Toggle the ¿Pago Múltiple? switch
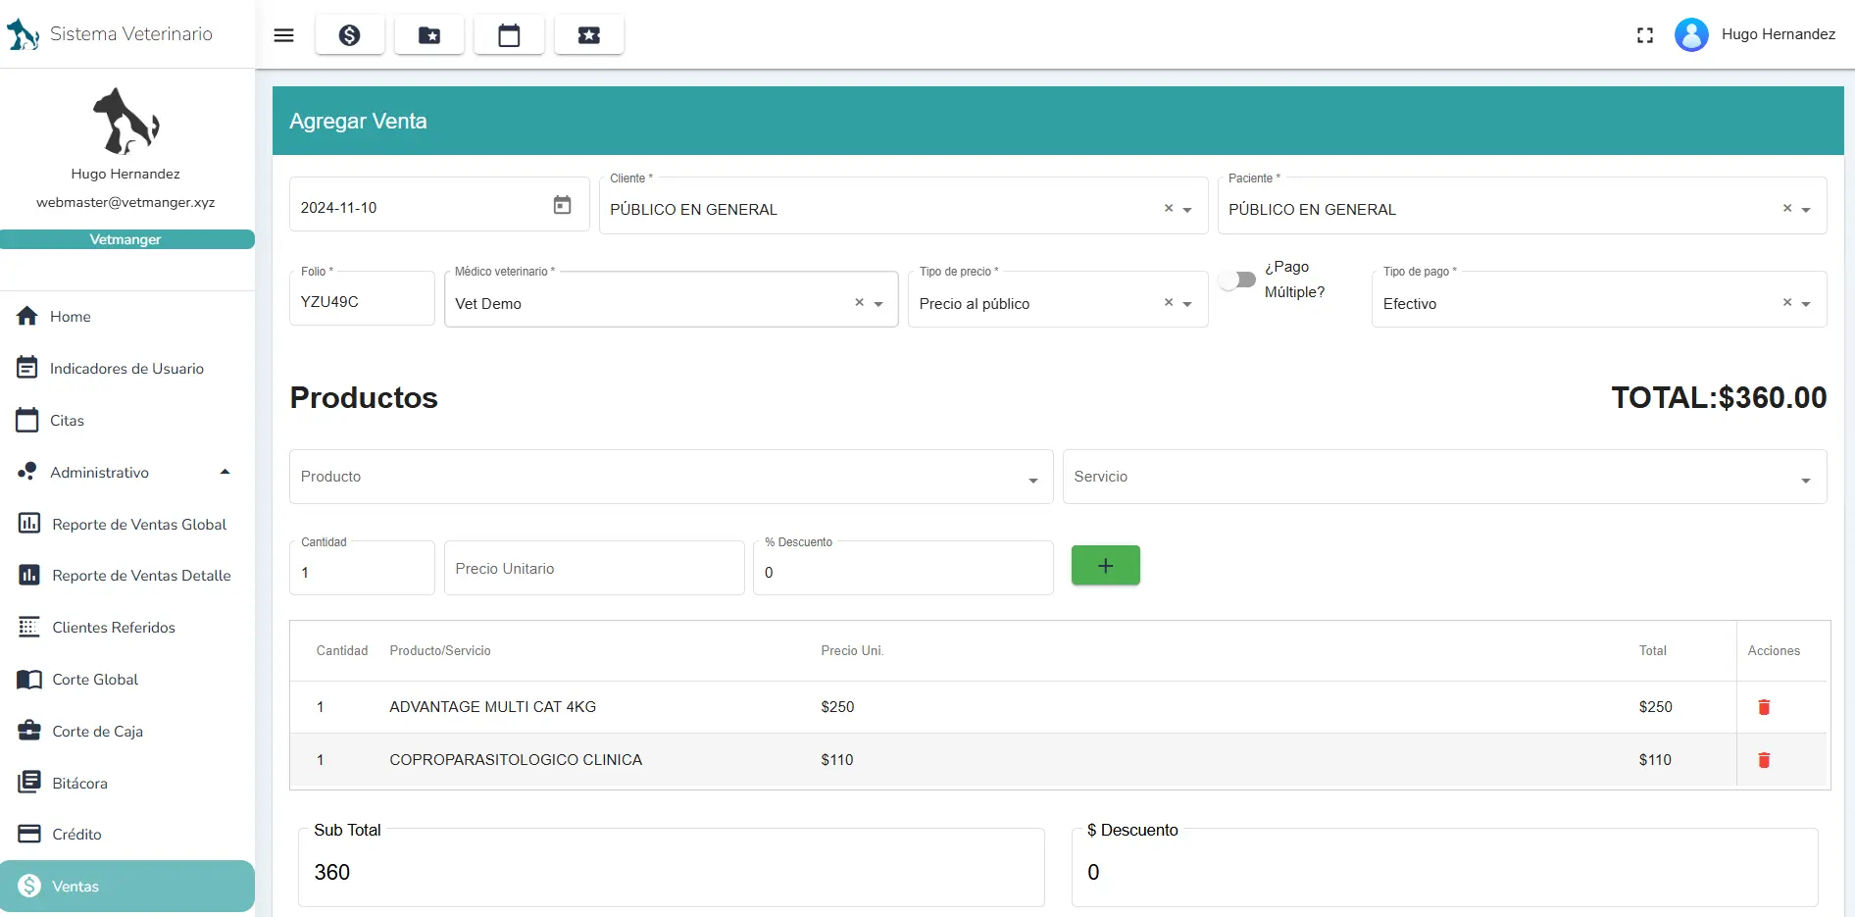1855x917 pixels. click(1237, 280)
